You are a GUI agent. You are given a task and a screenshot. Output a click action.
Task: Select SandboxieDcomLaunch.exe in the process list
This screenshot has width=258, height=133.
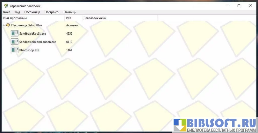(x=37, y=42)
